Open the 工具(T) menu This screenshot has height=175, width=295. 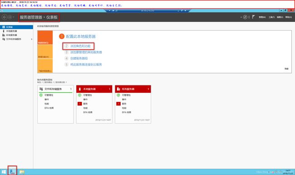tap(271, 17)
